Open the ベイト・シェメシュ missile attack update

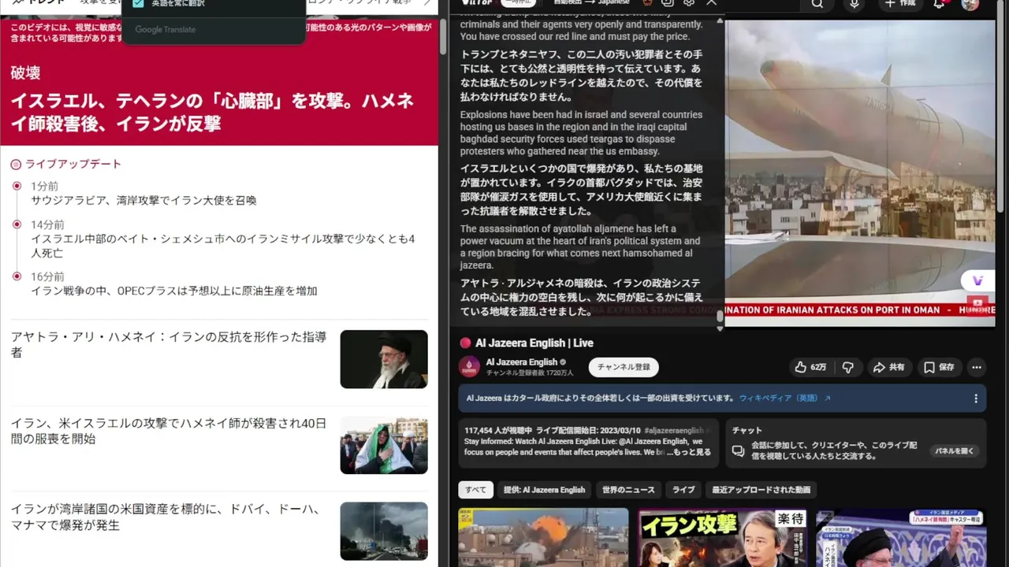pos(223,246)
